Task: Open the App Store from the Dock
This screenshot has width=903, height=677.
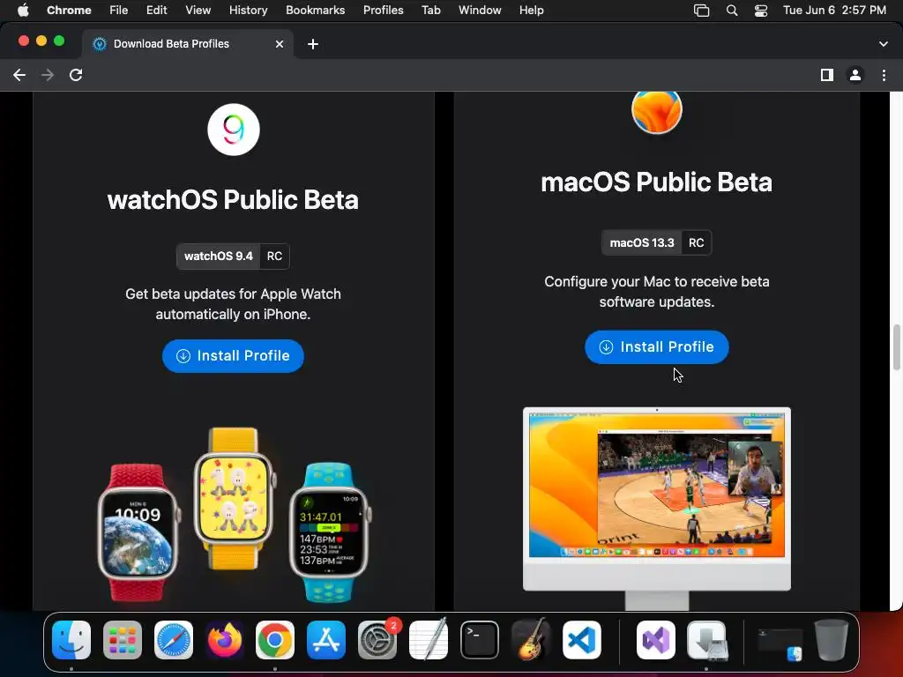Action: (x=326, y=640)
